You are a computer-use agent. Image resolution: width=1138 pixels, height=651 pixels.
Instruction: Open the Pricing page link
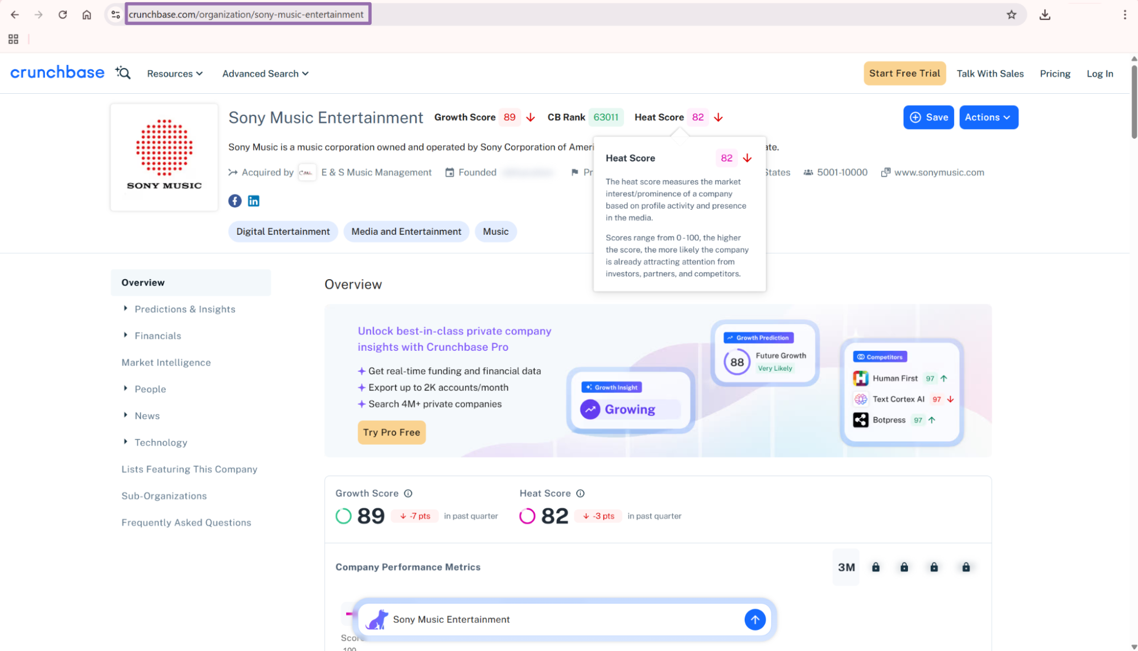pos(1055,73)
